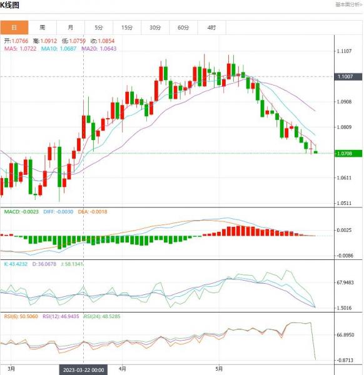Select the 日 daily timeframe tab
The height and width of the screenshot is (375, 364).
click(14, 27)
